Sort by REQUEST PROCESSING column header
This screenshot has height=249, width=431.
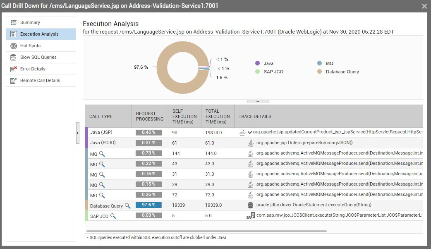tap(150, 116)
